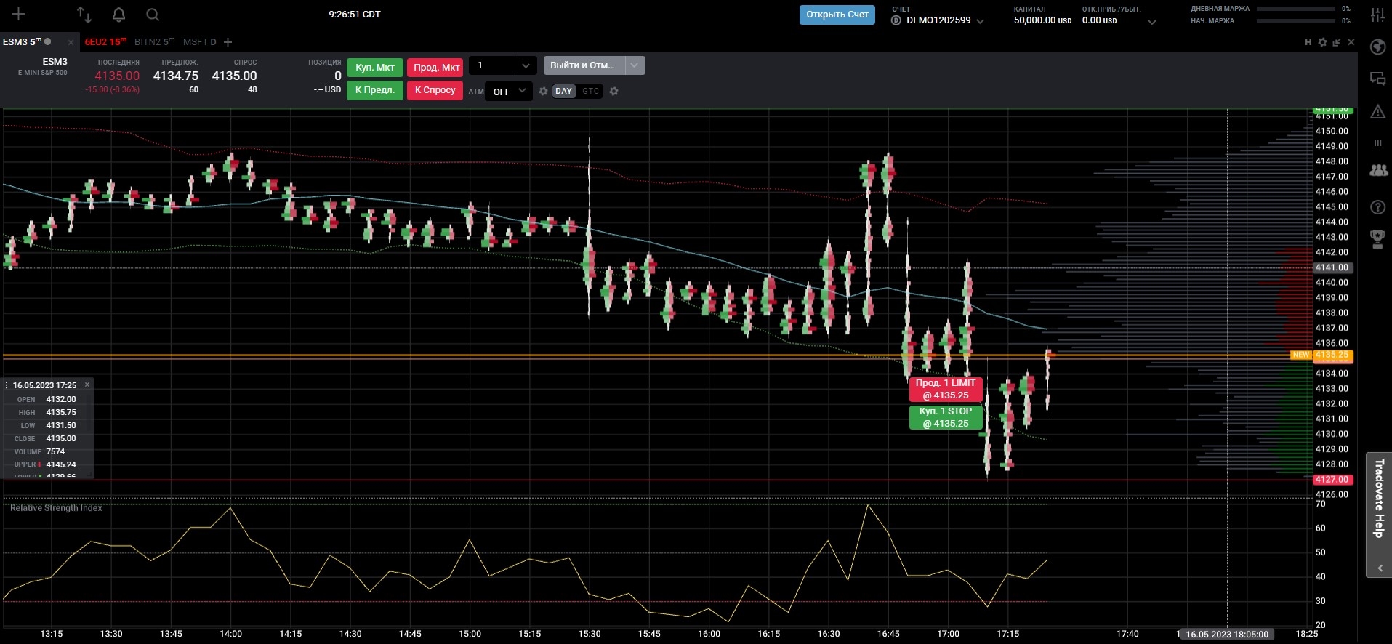This screenshot has width=1392, height=644.
Task: Toggle the H button in chart header
Action: click(x=1308, y=42)
